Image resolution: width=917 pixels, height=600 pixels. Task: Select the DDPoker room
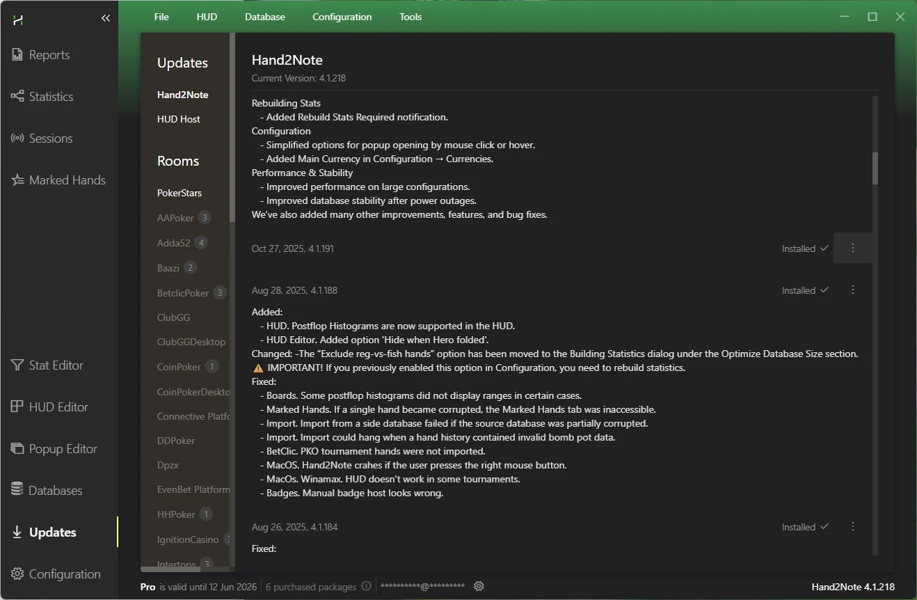[x=176, y=441]
